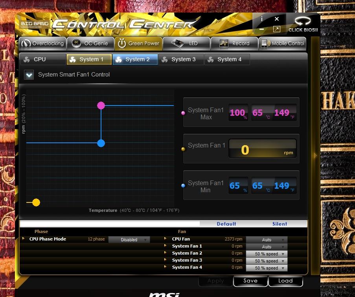This screenshot has height=297, width=355.
Task: Expand the CPU Fan row arrow
Action: (x=165, y=239)
